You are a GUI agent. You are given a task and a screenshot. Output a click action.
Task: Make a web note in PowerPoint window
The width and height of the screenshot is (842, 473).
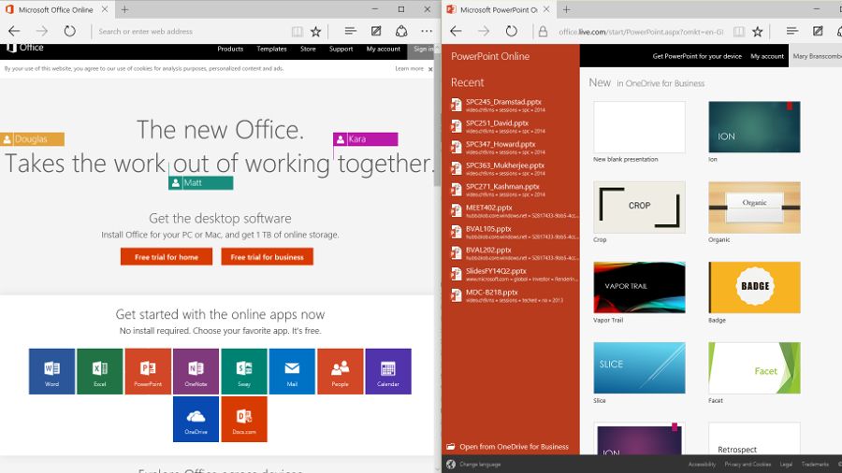point(818,31)
